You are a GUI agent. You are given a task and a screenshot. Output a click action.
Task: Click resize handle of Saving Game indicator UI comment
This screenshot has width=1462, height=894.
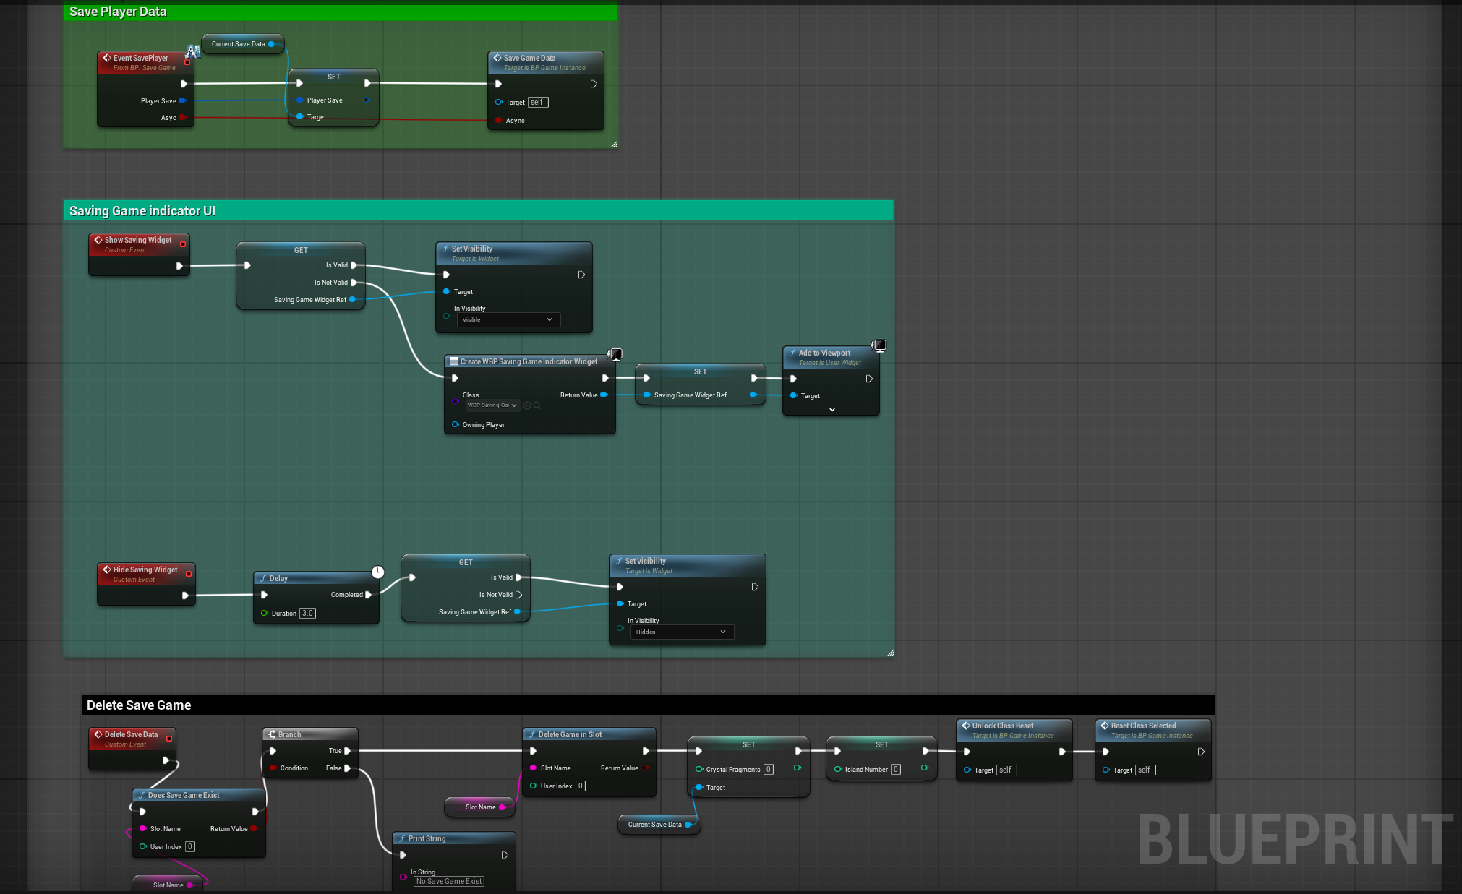click(890, 653)
